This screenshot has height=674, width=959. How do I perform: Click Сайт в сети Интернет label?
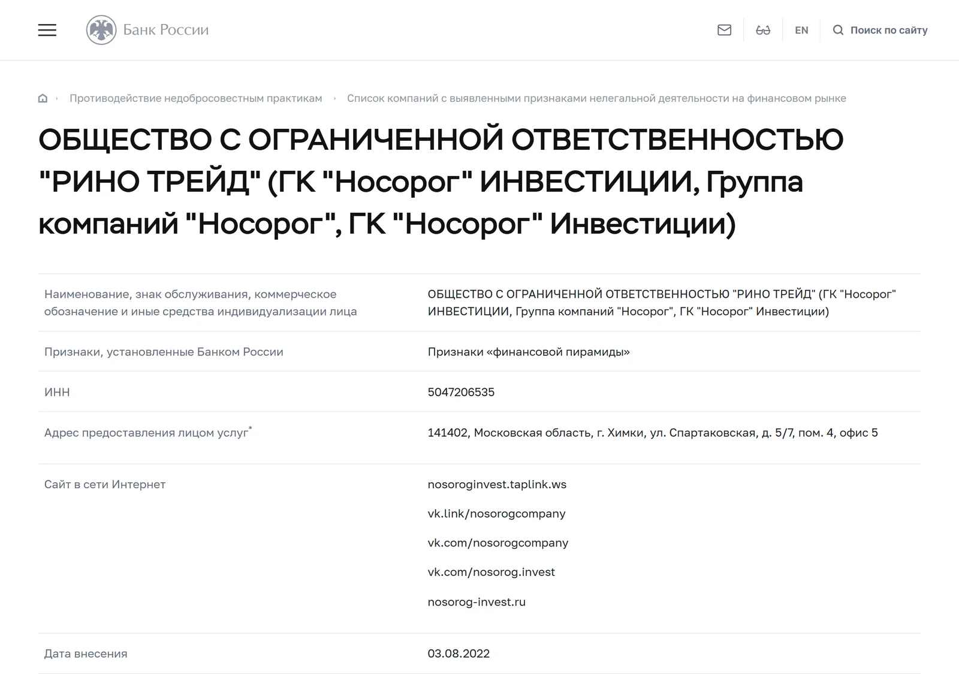tap(105, 484)
